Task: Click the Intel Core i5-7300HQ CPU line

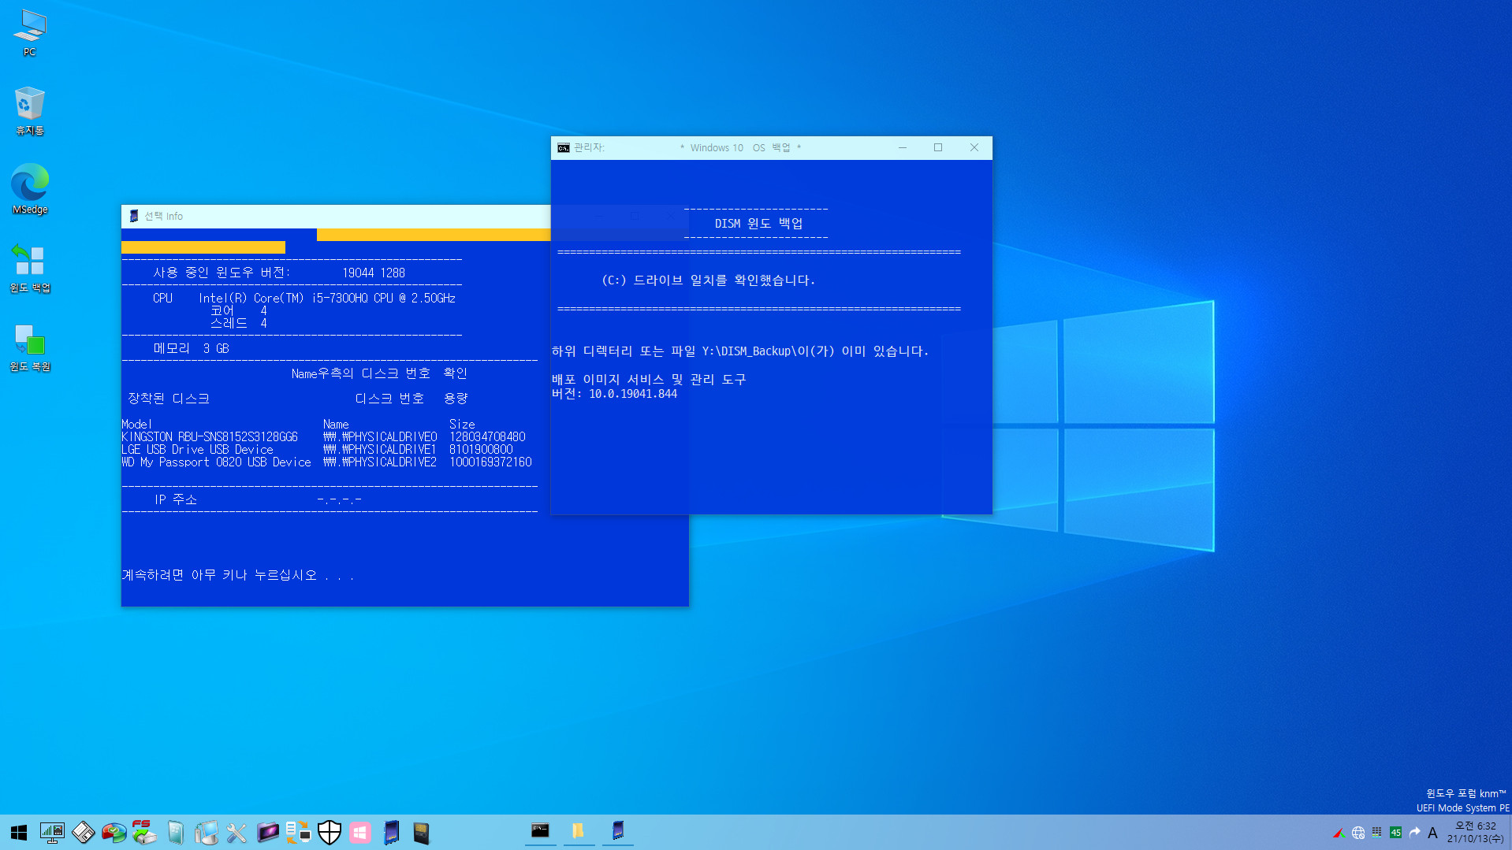Action: [x=304, y=298]
